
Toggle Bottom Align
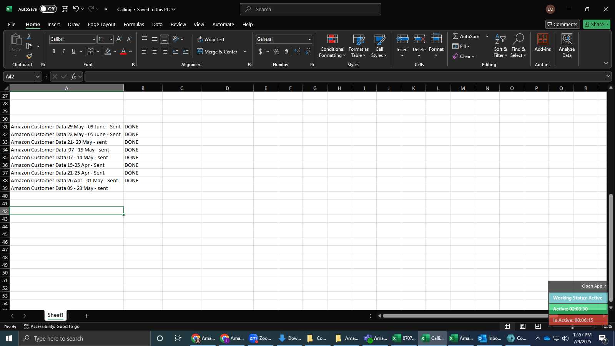[165, 39]
